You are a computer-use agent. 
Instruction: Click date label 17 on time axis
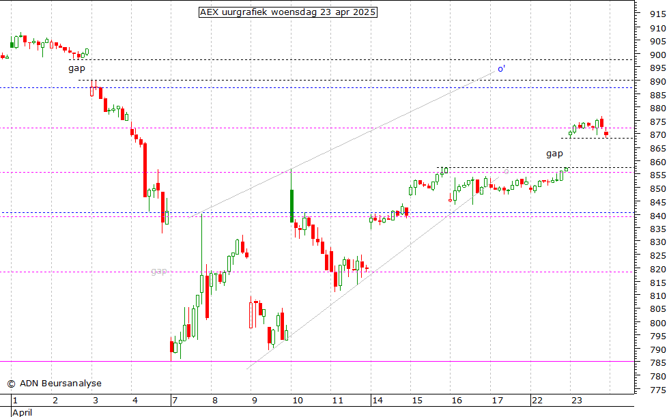[497, 401]
